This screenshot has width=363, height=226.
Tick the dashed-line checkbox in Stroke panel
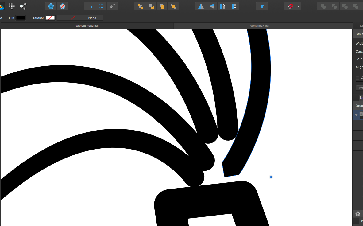point(357,77)
